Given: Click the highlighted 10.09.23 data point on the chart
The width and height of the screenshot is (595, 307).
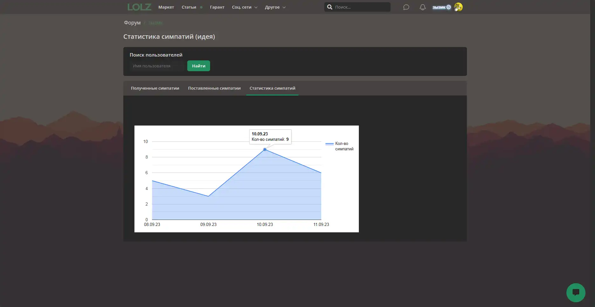Looking at the screenshot, I should coord(265,149).
